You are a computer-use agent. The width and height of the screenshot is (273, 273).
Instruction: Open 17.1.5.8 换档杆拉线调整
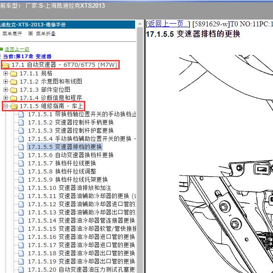tap(62, 171)
